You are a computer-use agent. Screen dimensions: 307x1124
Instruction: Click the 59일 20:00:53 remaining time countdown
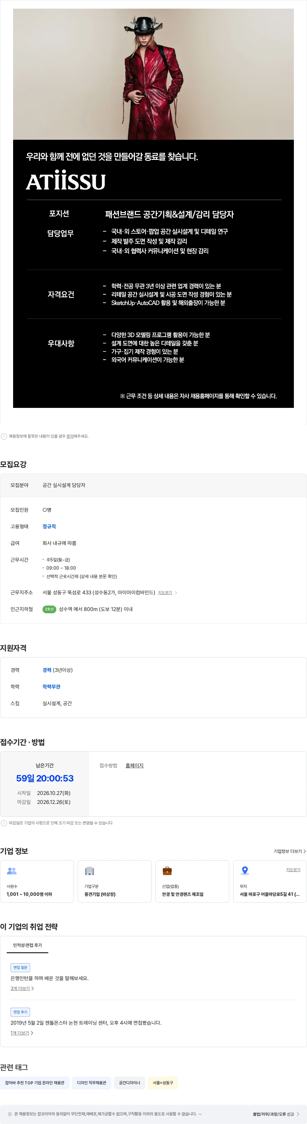[45, 778]
